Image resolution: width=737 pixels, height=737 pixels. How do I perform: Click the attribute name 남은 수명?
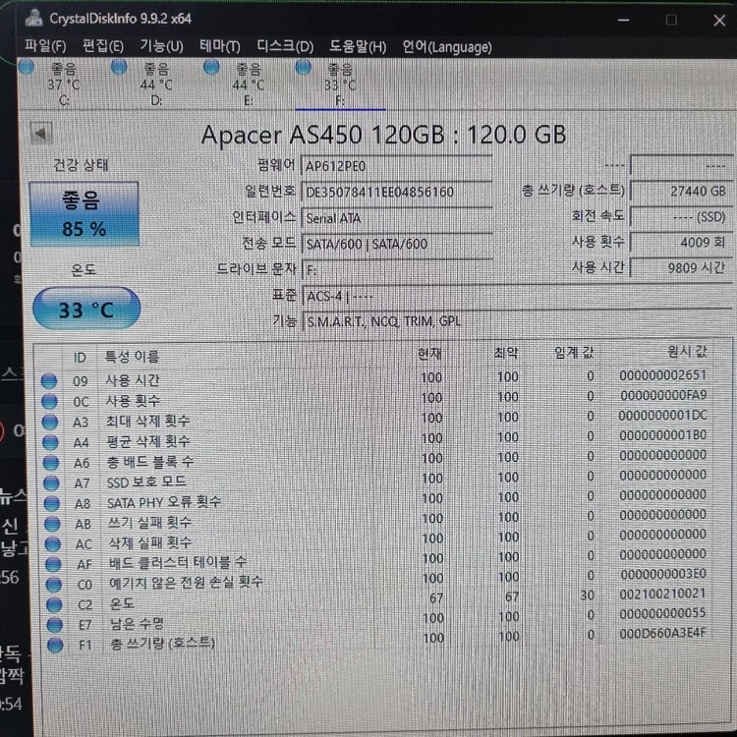pos(137,624)
